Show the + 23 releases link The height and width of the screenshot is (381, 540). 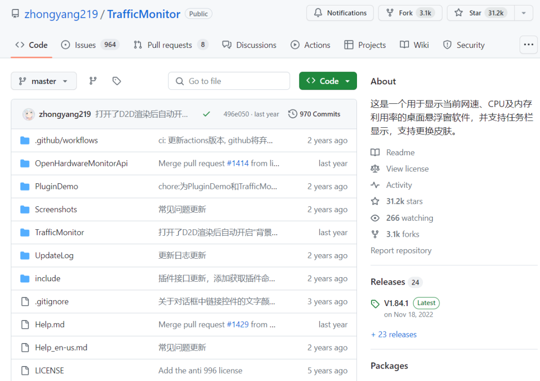click(x=393, y=335)
